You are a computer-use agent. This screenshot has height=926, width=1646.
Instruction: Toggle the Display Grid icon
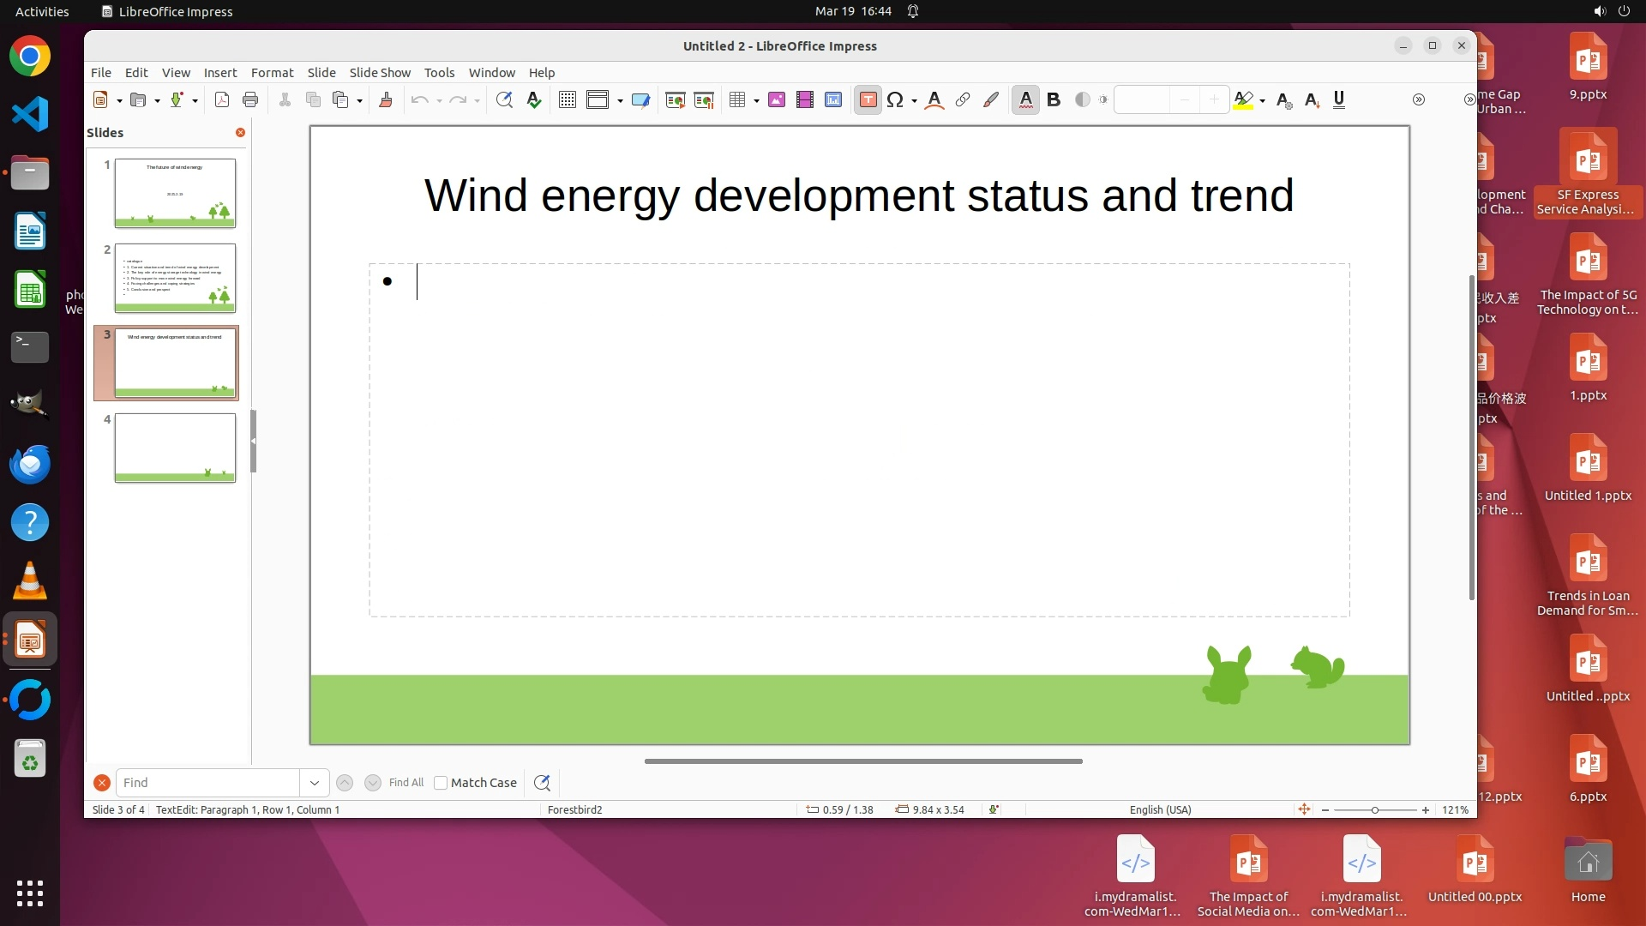(567, 100)
